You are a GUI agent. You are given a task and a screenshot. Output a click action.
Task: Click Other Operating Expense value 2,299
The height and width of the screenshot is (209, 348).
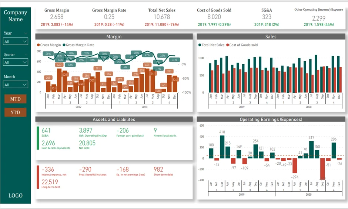pos(319,18)
